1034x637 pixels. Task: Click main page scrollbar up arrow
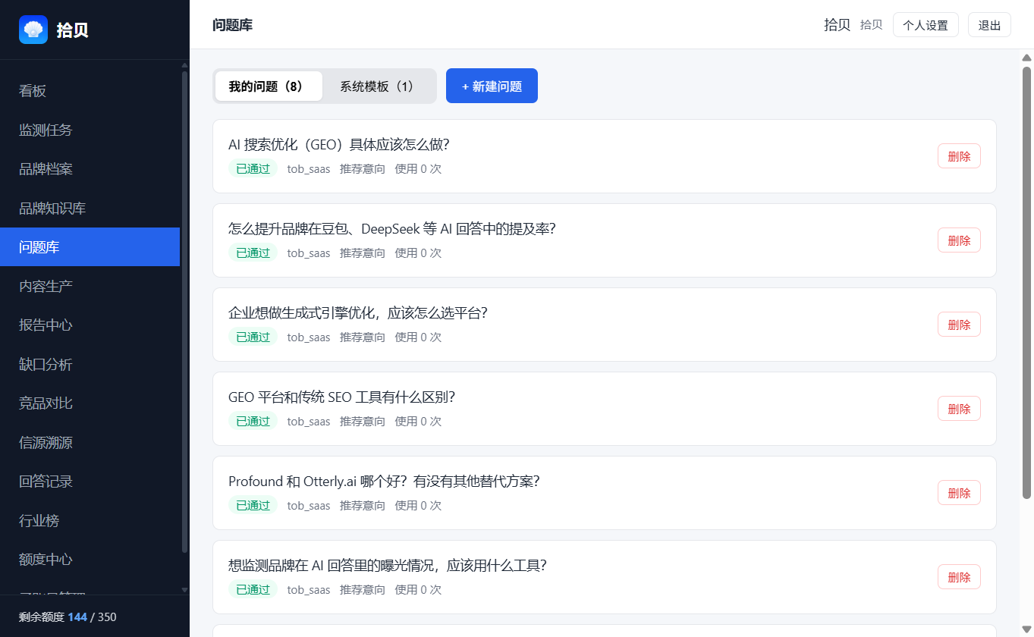pos(1026,58)
